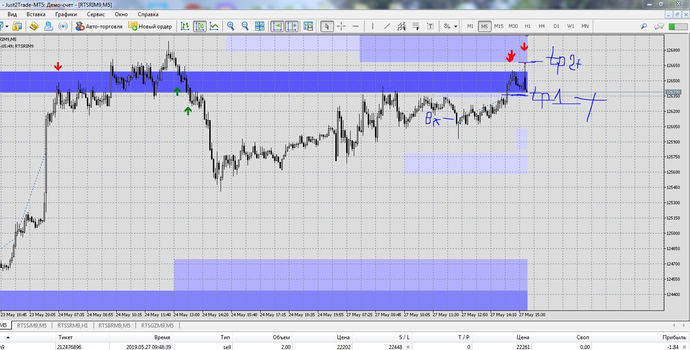Zoom in on the chart
The height and width of the screenshot is (350, 690).
[231, 26]
